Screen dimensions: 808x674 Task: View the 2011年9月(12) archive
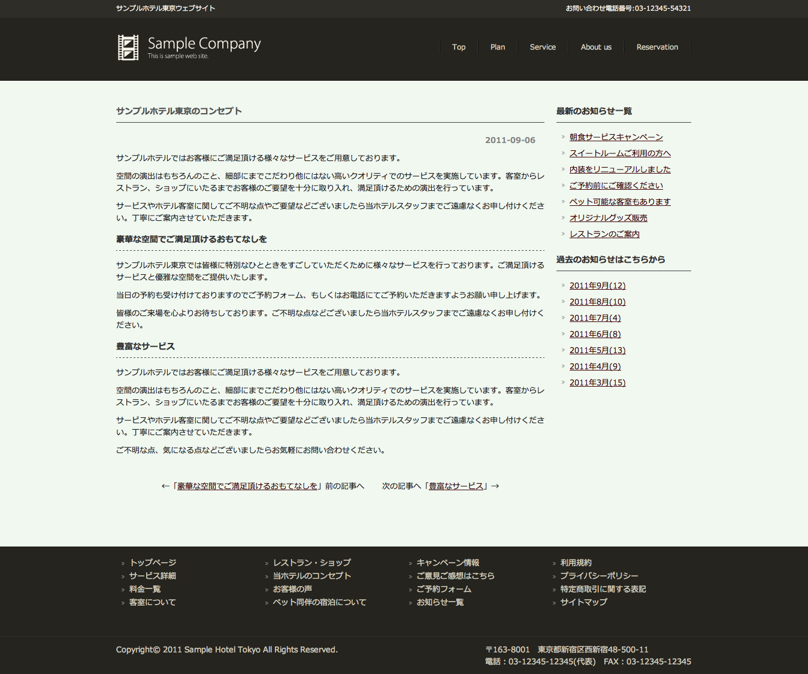(x=597, y=286)
